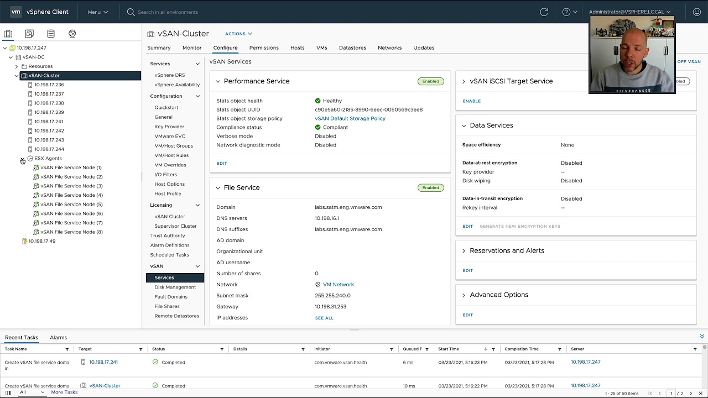This screenshot has width=708, height=398.
Task: Open the Networking inventory view icon
Action: coord(72,34)
